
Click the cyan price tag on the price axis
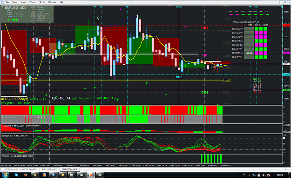click(x=286, y=74)
